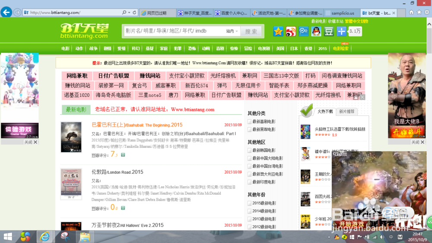This screenshot has width=432, height=243.
Task: Check 2014最新电影 checkbox
Action: [249, 211]
